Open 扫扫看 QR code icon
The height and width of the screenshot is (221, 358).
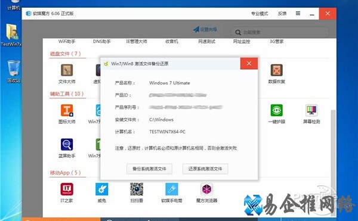tap(137, 189)
